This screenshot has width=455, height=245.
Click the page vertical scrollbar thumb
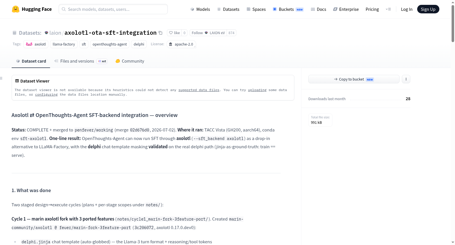click(x=453, y=24)
